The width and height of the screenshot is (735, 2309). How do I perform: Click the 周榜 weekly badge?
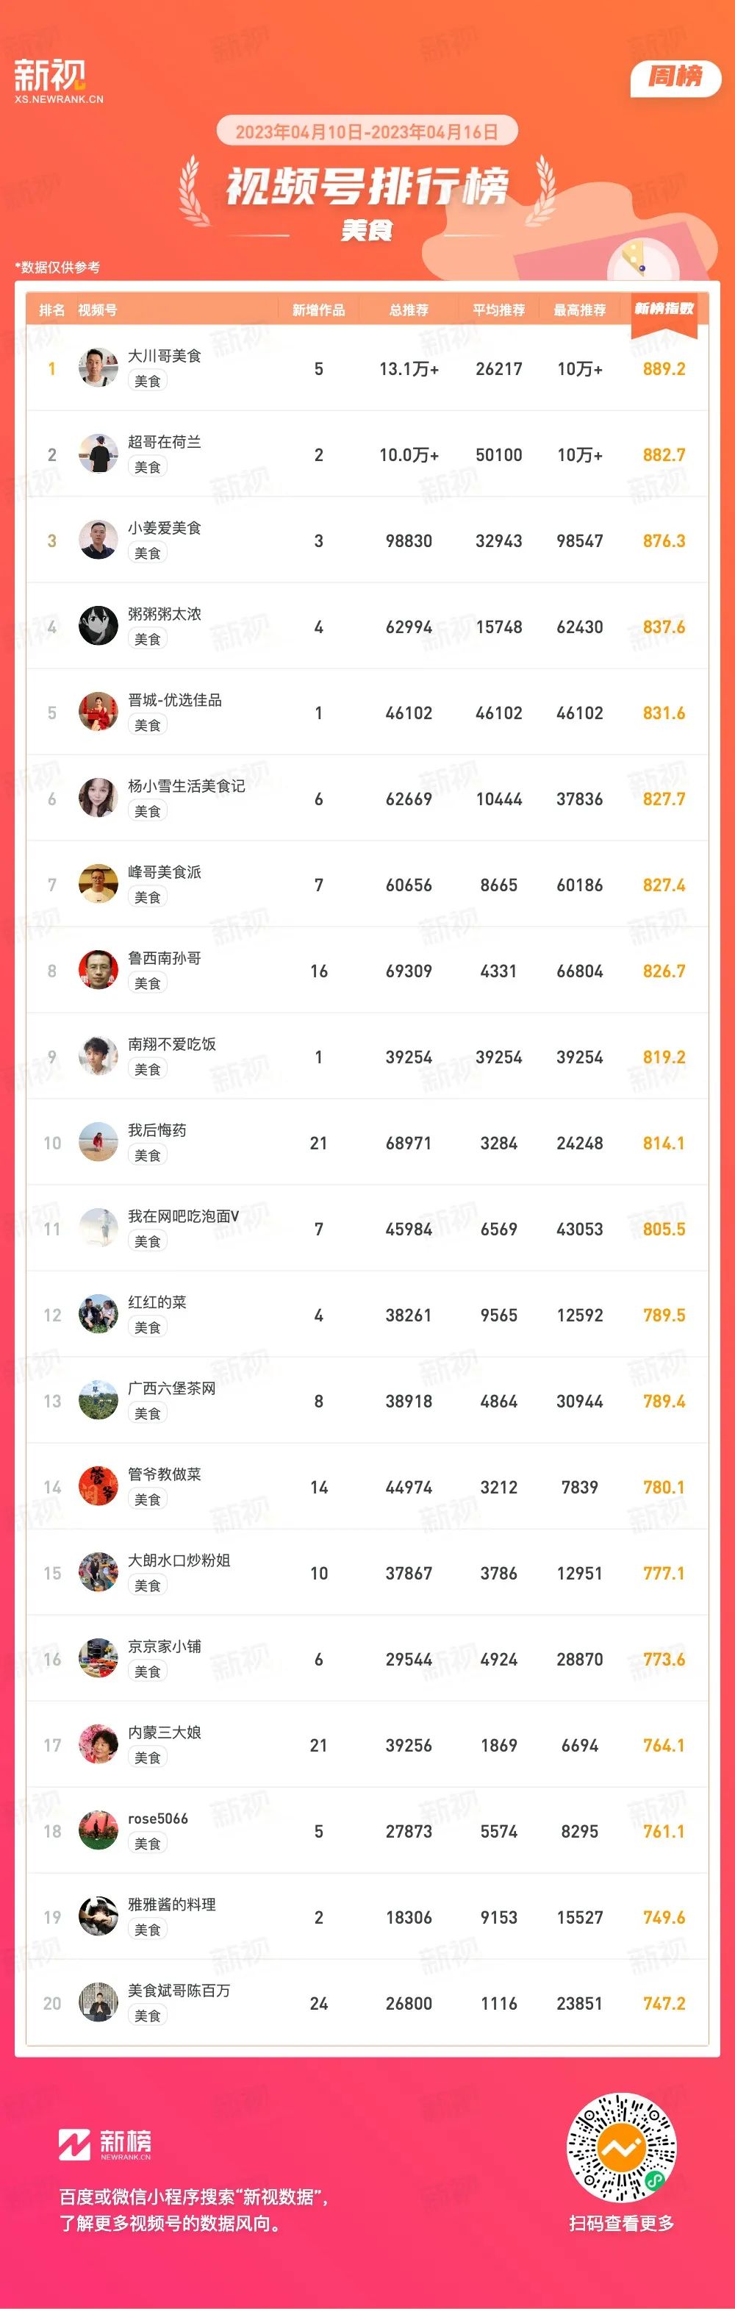[x=675, y=77]
